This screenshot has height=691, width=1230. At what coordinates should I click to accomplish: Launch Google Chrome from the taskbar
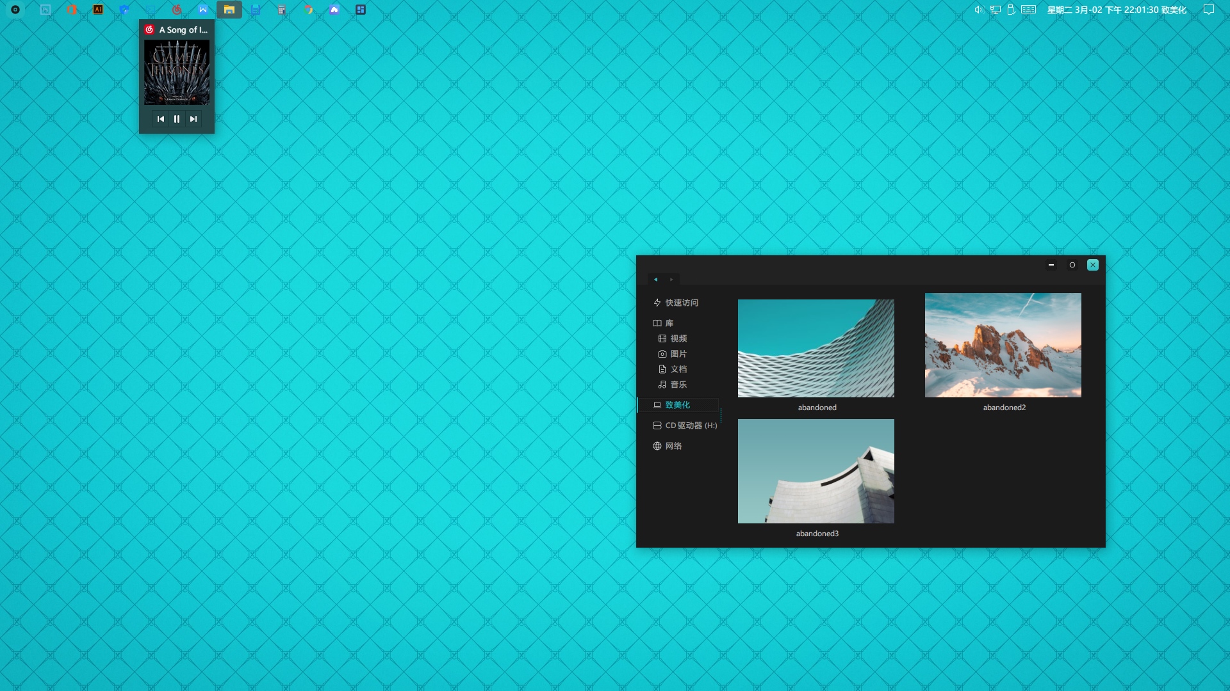(x=308, y=10)
